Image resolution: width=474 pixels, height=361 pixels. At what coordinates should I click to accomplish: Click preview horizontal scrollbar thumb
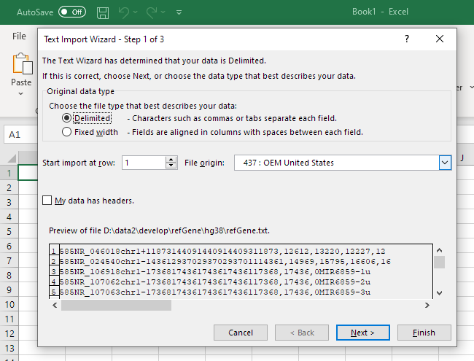[116, 306]
